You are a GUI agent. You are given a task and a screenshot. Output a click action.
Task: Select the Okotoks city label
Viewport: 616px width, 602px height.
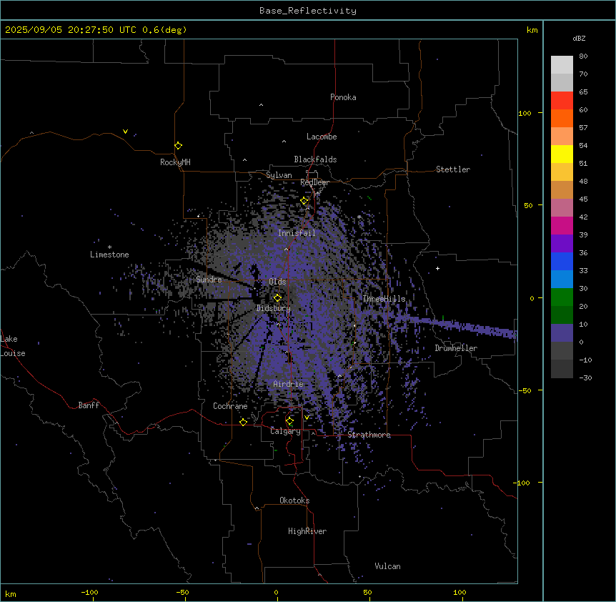[x=294, y=500]
